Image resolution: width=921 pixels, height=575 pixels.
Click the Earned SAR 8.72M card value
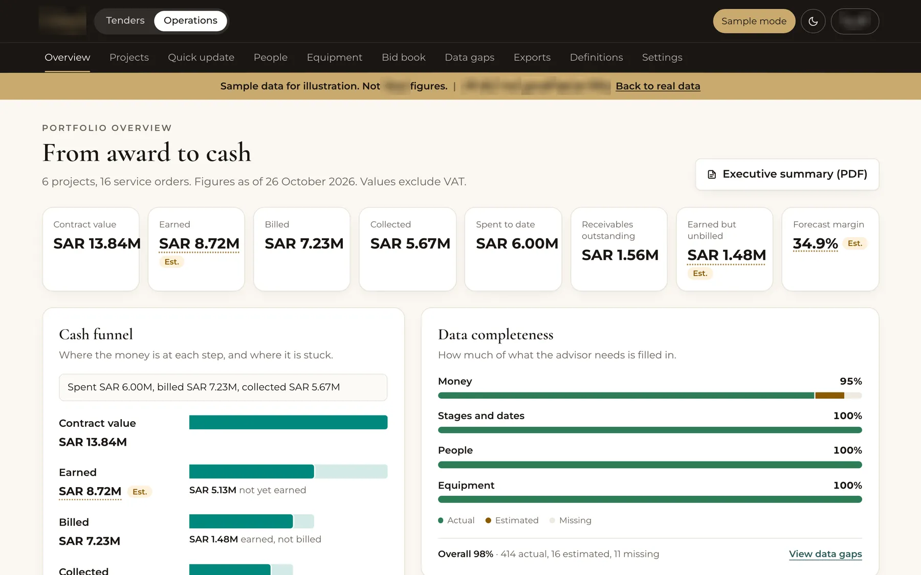[199, 244]
